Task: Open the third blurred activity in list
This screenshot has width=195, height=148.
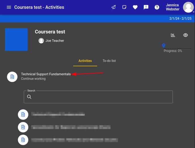Action: 74,140
